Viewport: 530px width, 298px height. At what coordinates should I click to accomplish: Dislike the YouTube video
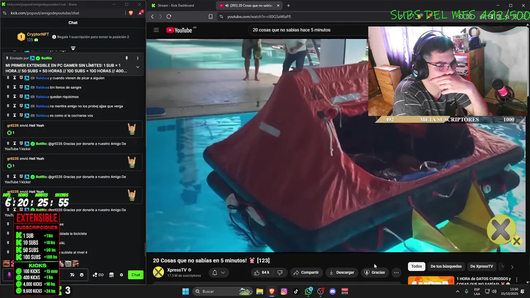(x=280, y=272)
